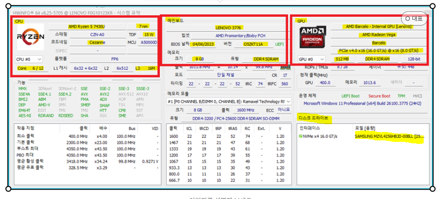Click the red Secure Boot label
This screenshot has height=199, width=439.
tap(379, 96)
